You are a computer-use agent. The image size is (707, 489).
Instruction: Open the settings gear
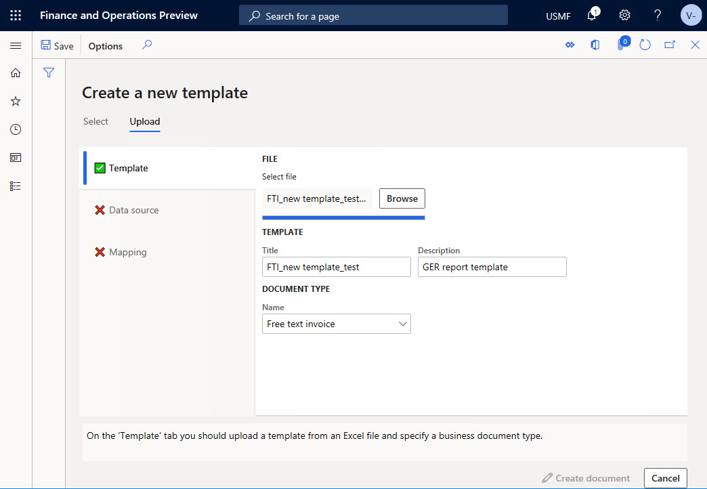pos(624,16)
